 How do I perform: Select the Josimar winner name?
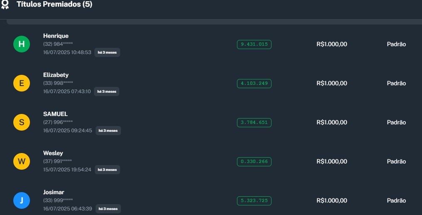pyautogui.click(x=54, y=192)
